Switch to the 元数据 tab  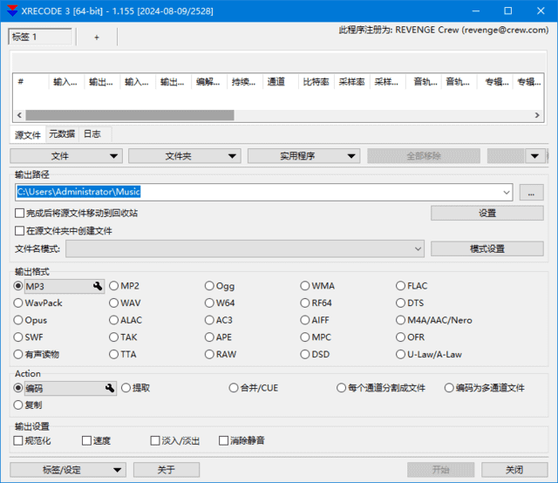click(62, 134)
